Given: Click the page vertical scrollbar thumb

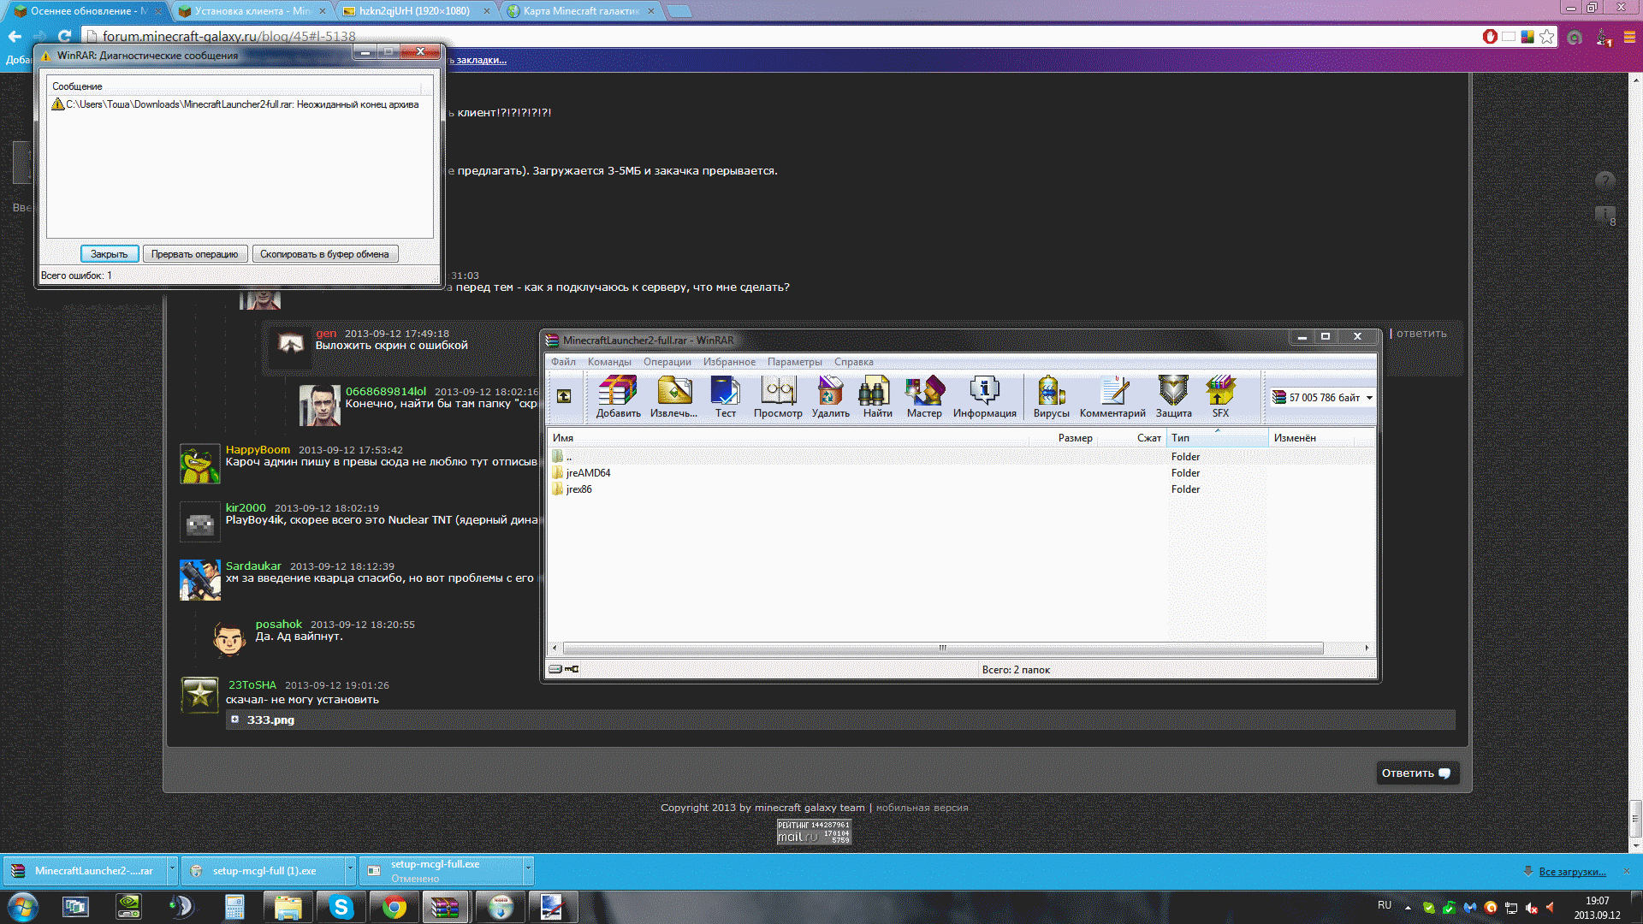Looking at the screenshot, I should point(1635,818).
